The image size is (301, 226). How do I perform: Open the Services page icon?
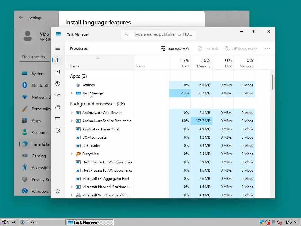pos(58,131)
